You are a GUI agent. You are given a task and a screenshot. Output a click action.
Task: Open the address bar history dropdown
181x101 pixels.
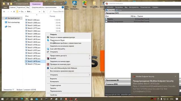click(x=40, y=12)
